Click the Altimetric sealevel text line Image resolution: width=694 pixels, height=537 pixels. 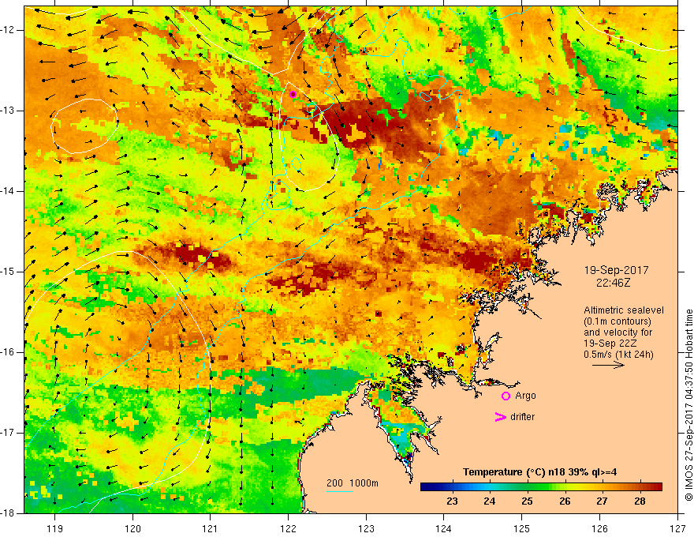(624, 310)
